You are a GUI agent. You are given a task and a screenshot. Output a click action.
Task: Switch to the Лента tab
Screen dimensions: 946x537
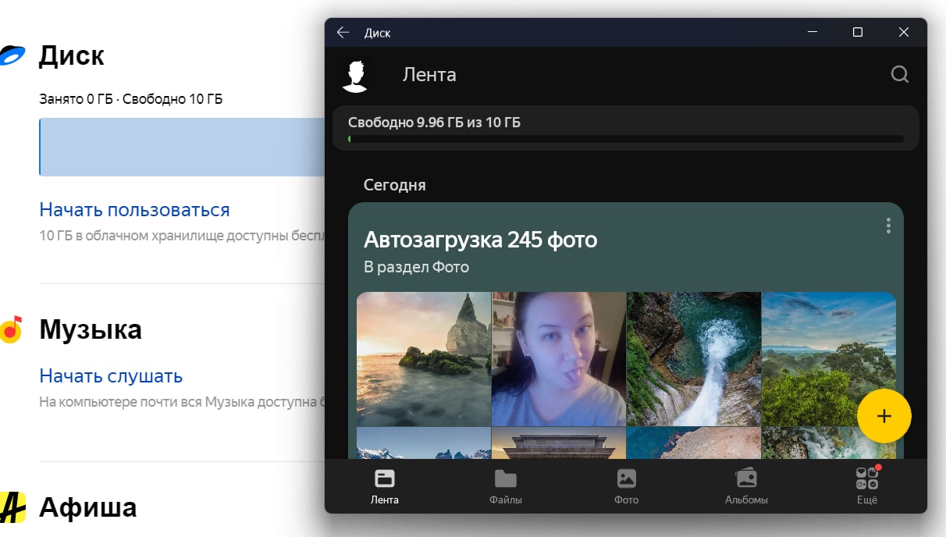click(x=385, y=486)
